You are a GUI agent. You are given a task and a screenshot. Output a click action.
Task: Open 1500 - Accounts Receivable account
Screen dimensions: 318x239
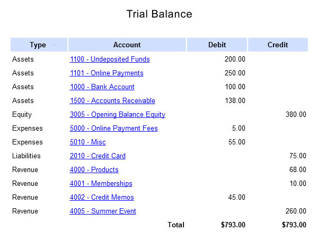point(112,100)
